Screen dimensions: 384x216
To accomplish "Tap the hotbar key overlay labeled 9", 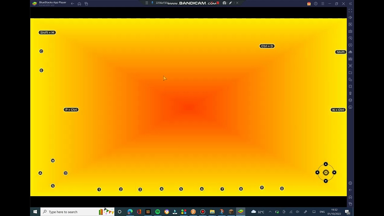I will click(x=262, y=188).
